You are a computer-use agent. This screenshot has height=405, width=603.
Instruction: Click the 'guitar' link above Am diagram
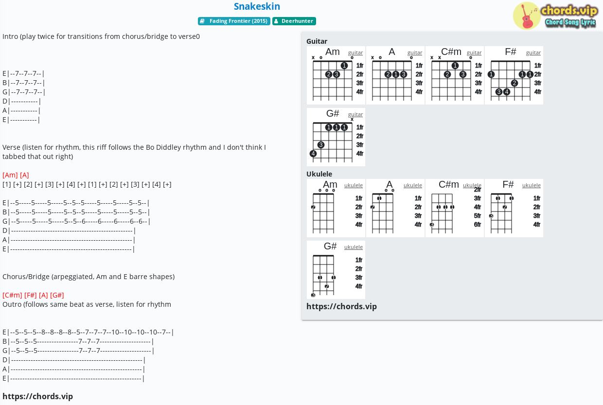pos(355,53)
